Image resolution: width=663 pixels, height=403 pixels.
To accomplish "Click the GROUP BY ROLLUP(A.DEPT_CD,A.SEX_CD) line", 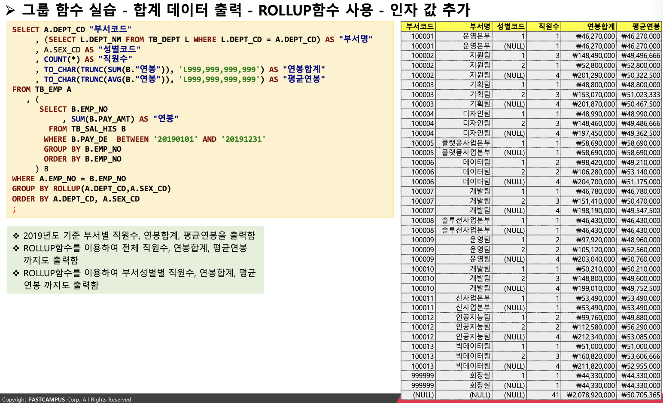I will 92,189.
